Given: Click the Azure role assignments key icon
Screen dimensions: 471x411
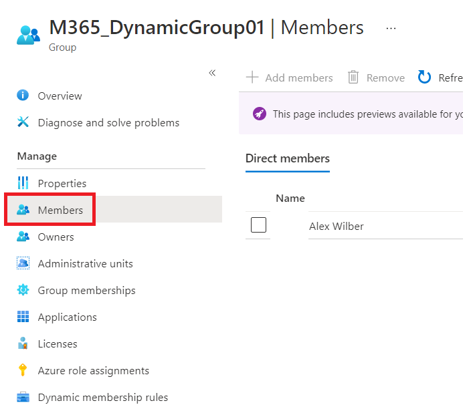Looking at the screenshot, I should 23,370.
